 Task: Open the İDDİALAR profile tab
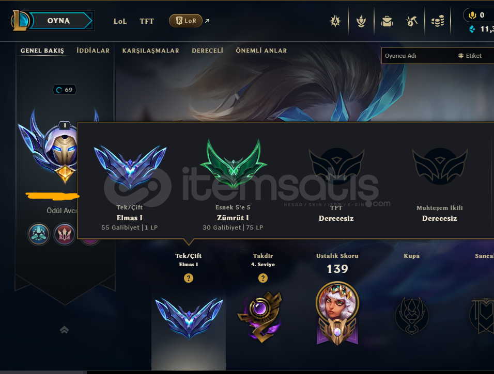(93, 51)
